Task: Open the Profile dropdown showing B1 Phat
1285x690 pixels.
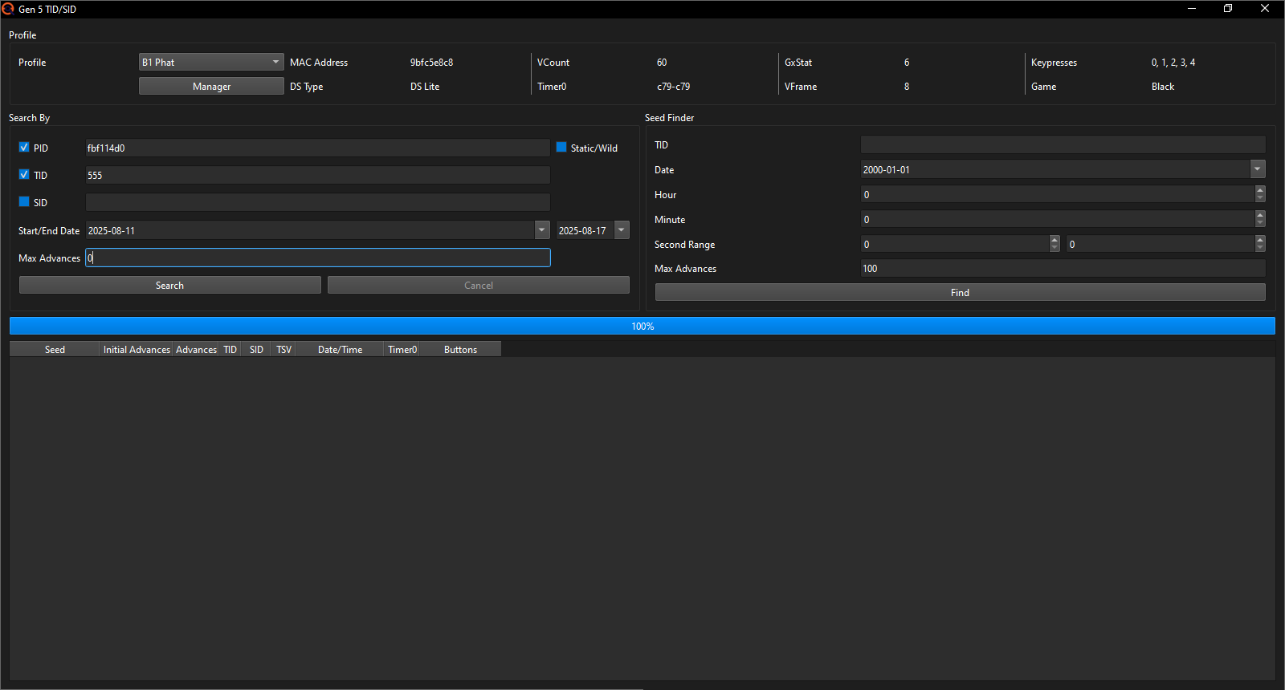Action: (x=211, y=63)
